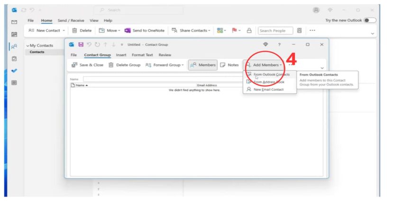Open More Apps icon in navigation bar
The image size is (403, 201).
14,83
